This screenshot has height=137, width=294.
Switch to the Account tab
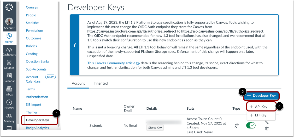point(78,83)
